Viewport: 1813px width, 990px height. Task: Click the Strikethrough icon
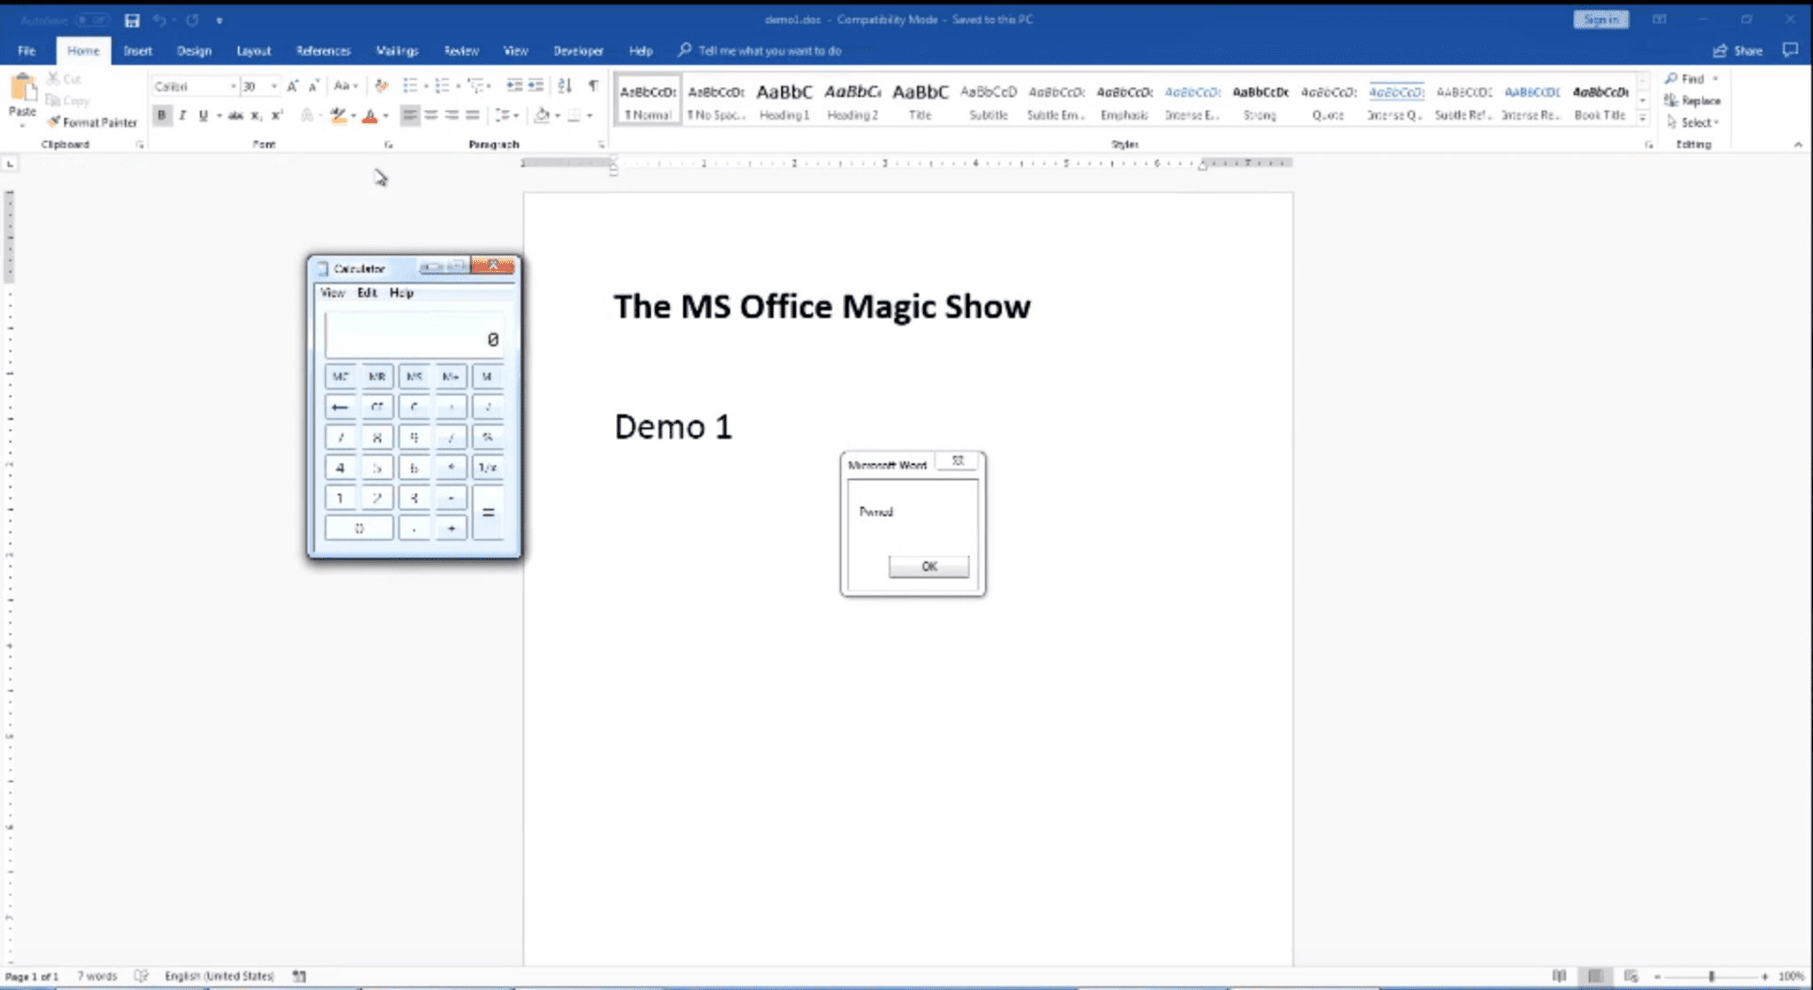(x=235, y=115)
